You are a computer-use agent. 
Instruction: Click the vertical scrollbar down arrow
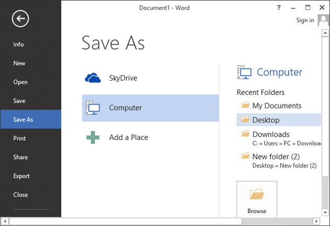[325, 212]
